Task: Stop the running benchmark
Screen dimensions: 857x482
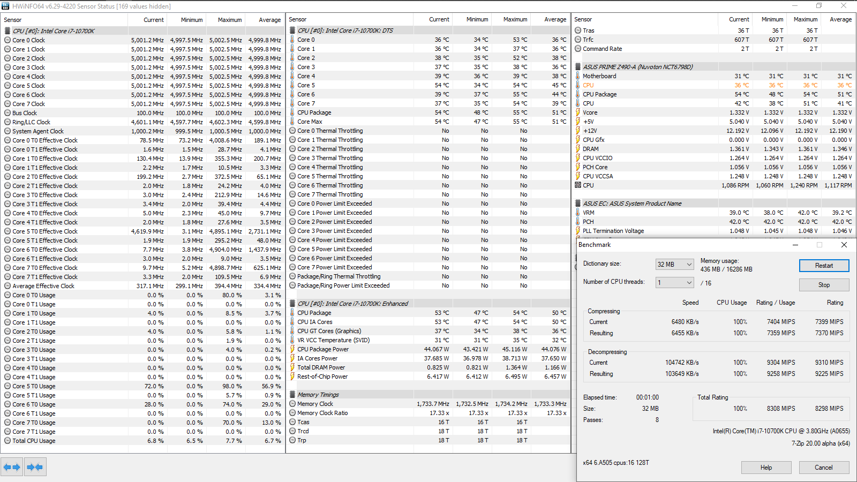Action: (824, 285)
